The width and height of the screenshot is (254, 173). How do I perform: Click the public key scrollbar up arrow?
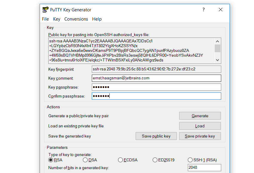click(x=218, y=41)
